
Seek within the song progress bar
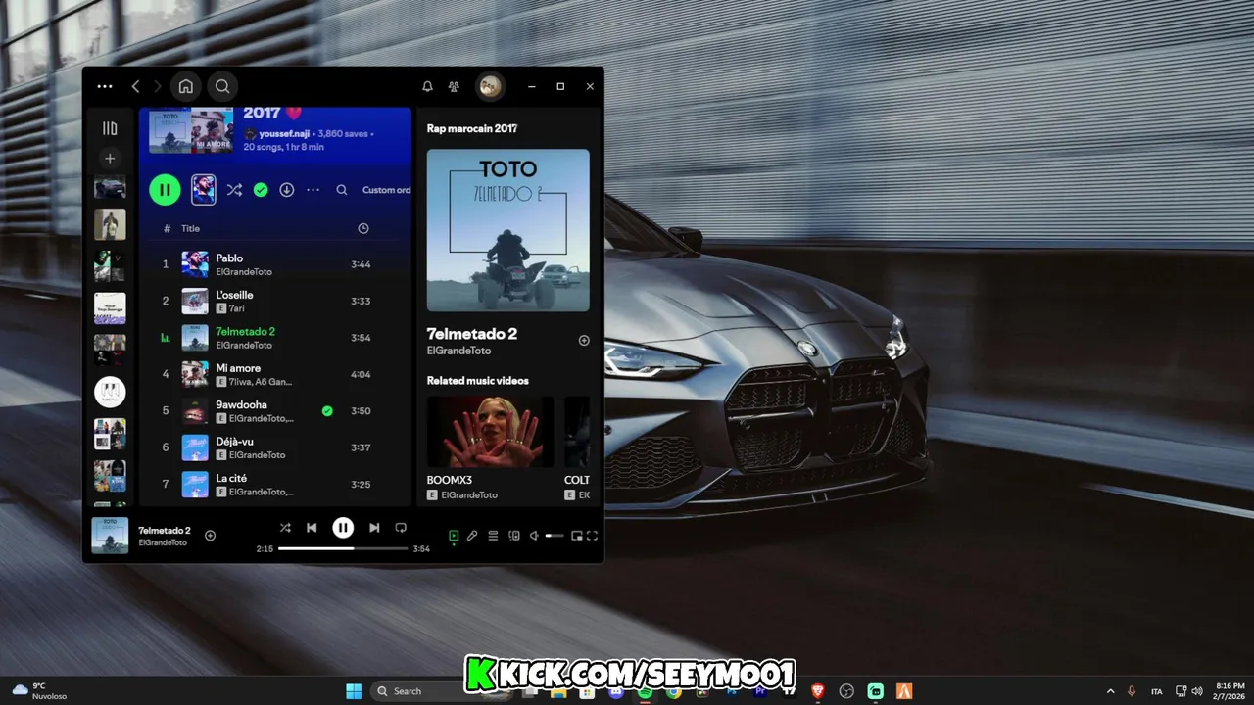click(x=343, y=548)
